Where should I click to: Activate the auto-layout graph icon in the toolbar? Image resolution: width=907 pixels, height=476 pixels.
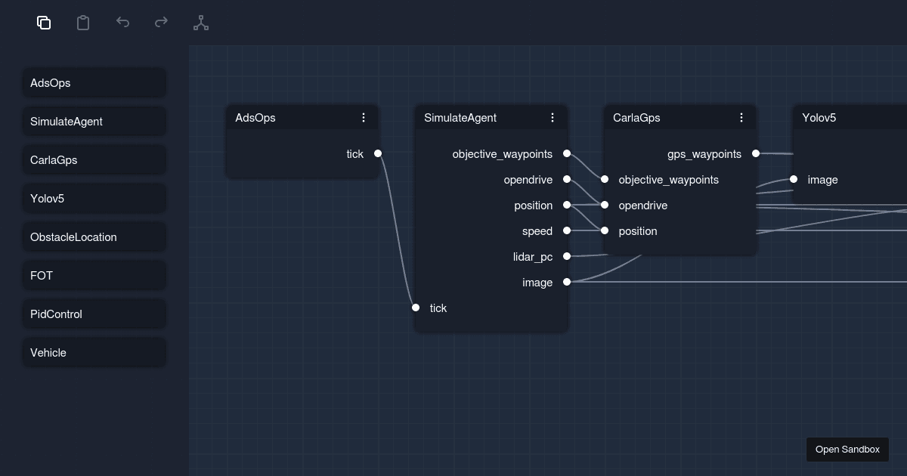pyautogui.click(x=200, y=23)
